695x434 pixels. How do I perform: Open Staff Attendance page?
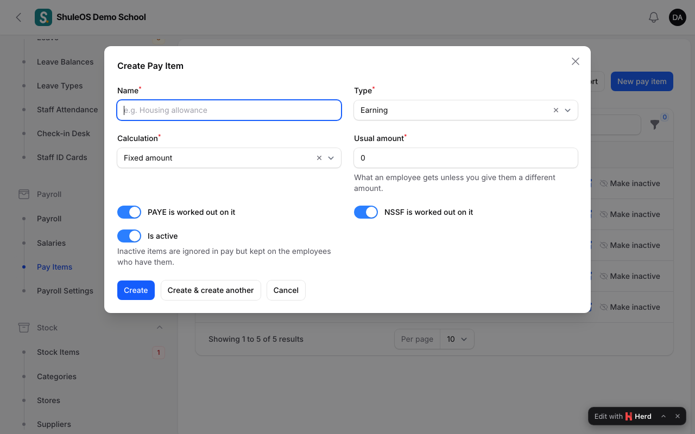coord(67,110)
